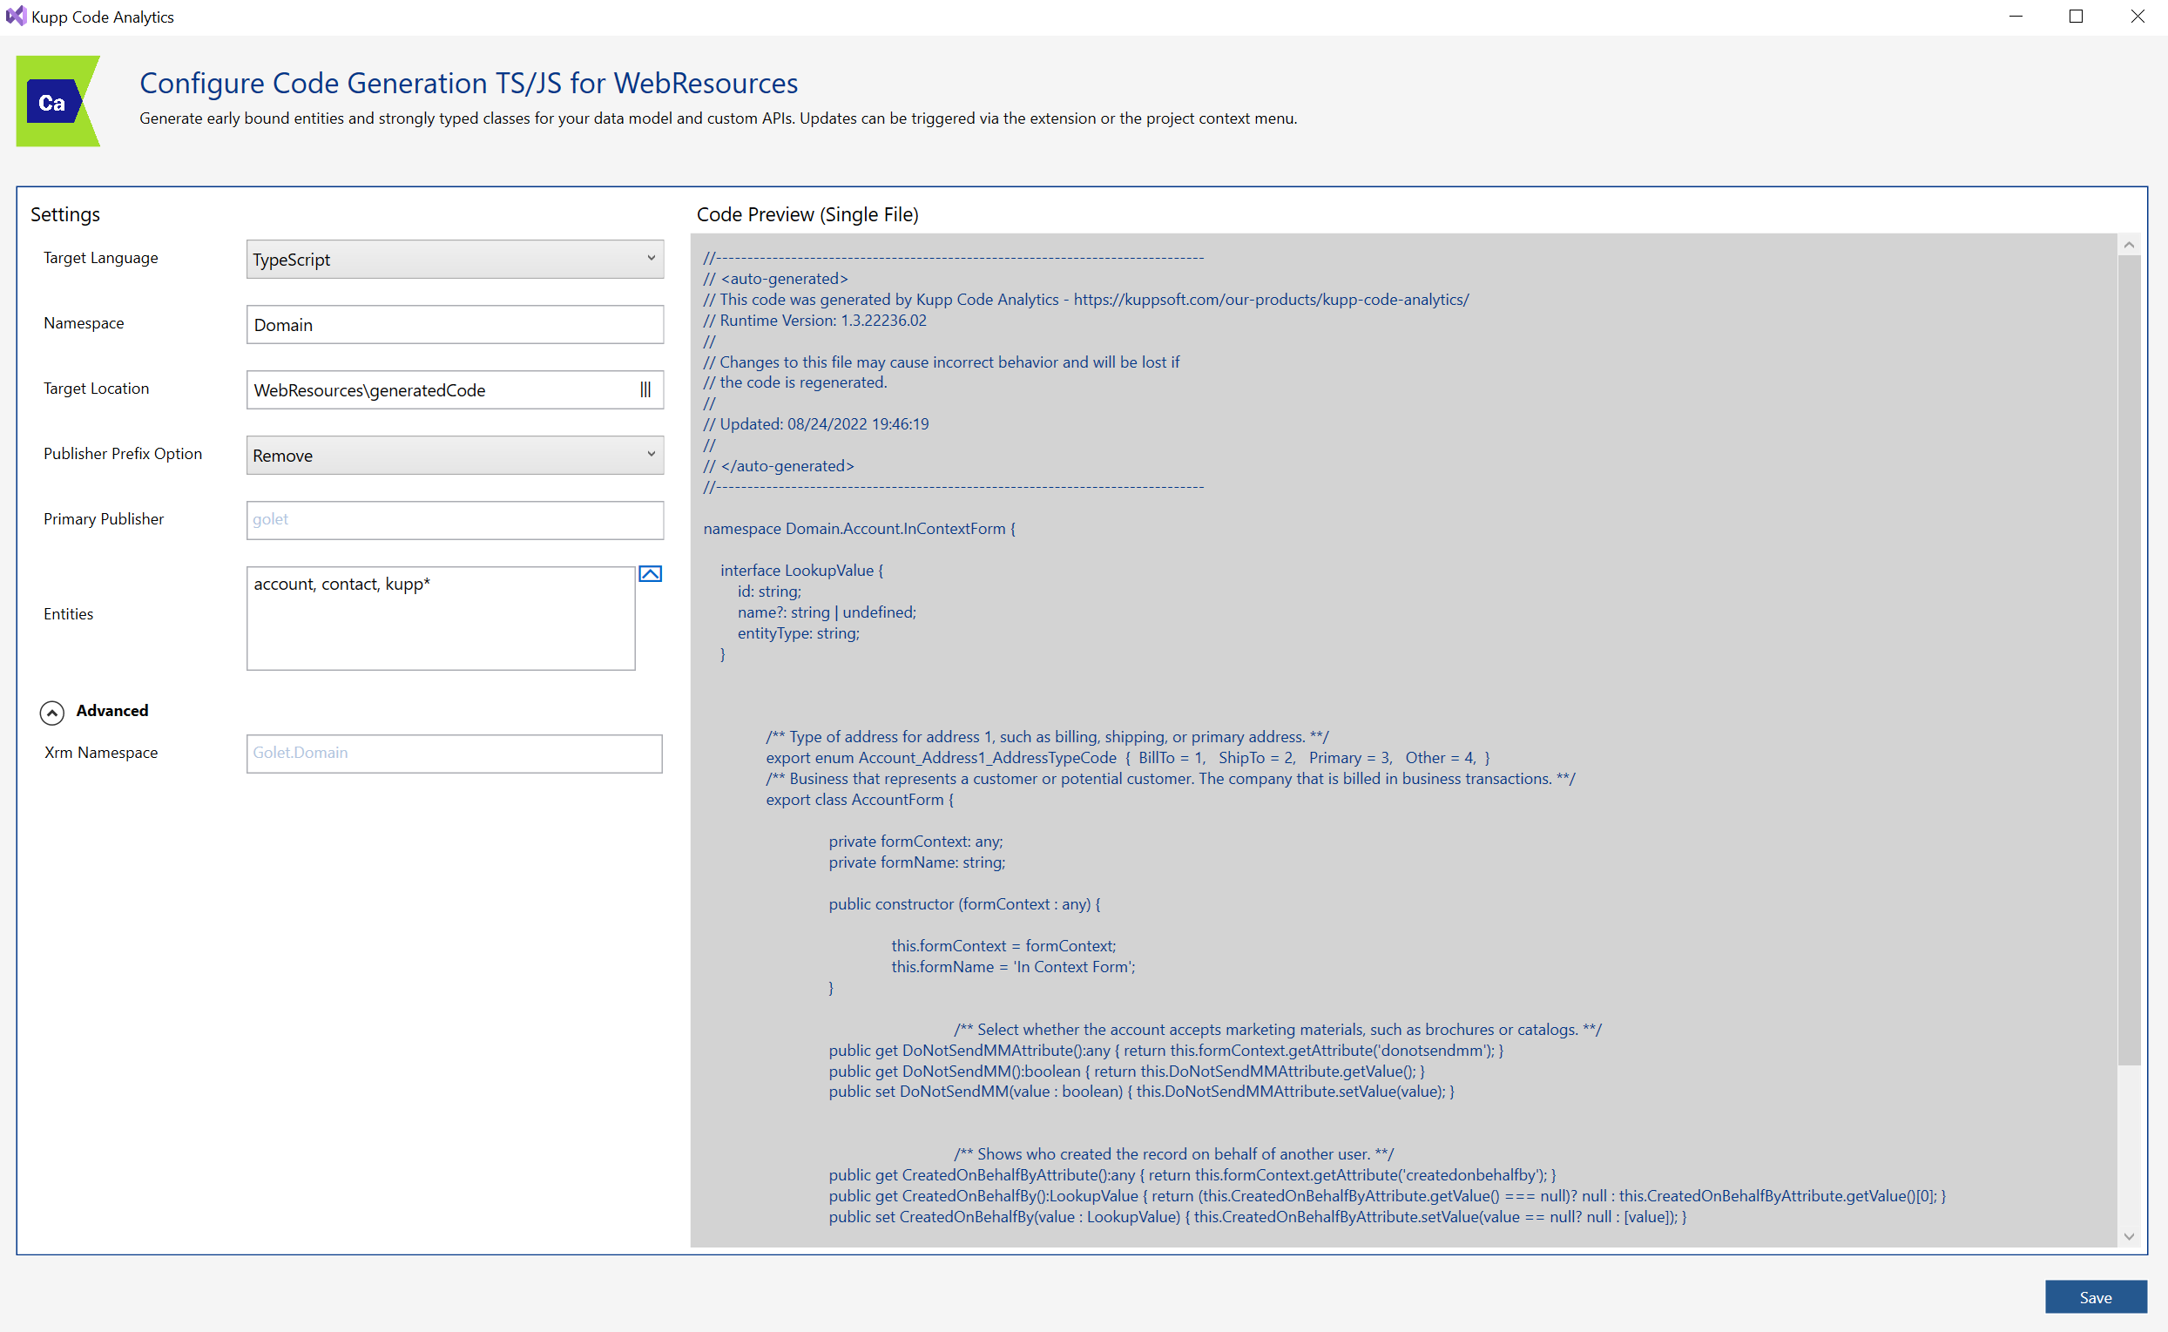Screen dimensions: 2168x1332
Task: Click the expand icon beside Entities box
Action: click(650, 574)
